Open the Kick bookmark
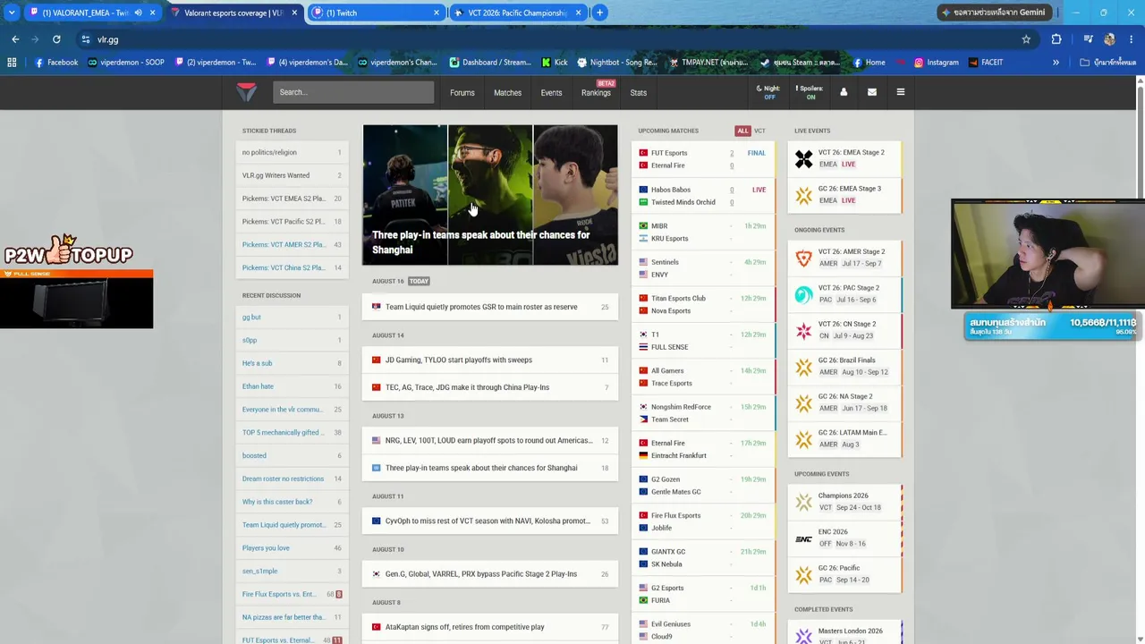Screen dimensions: 1145x644 pyautogui.click(x=555, y=63)
